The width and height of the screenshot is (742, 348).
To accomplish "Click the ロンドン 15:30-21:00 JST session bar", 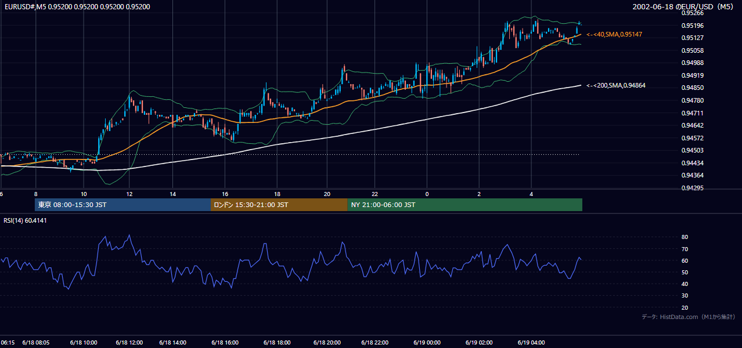I will pyautogui.click(x=279, y=205).
